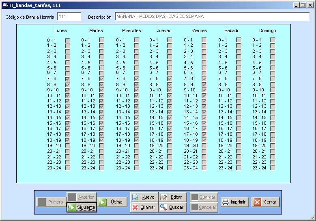316x221 pixels.
Task: Toggle Lunes 7 - 8 checkbox
Action: click(x=67, y=79)
